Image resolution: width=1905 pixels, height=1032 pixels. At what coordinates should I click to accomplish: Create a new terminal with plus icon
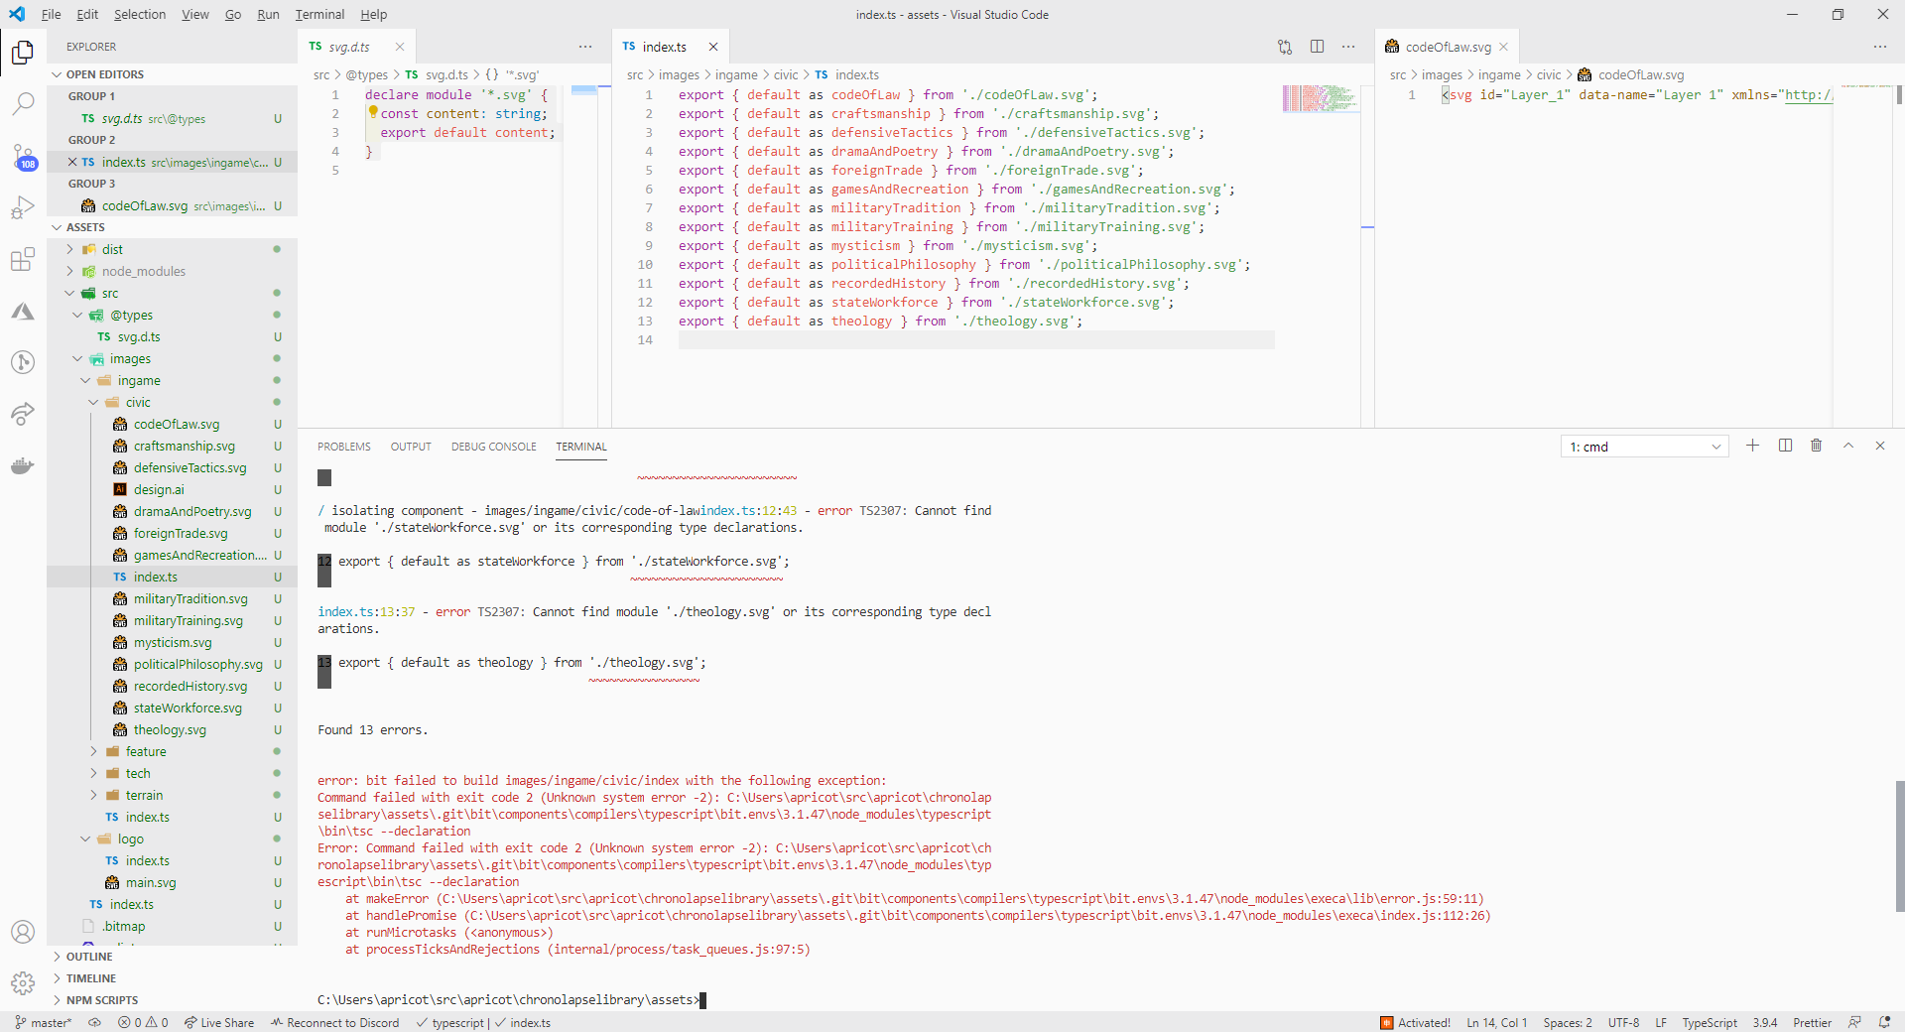[1753, 446]
